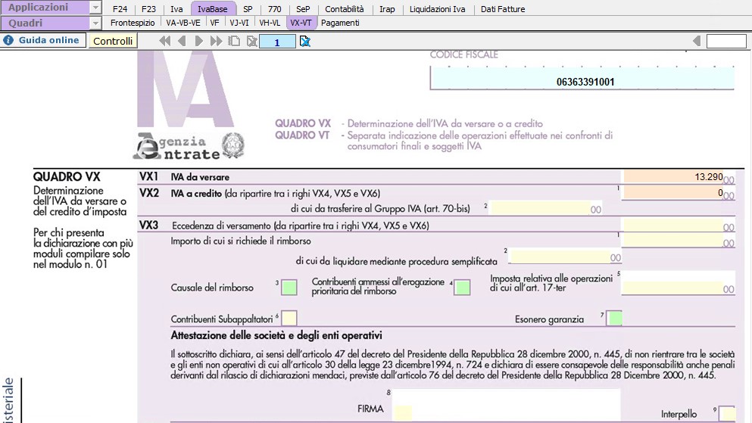Click erogazione prioritaria del rimborso box
Image resolution: width=752 pixels, height=423 pixels.
click(462, 288)
